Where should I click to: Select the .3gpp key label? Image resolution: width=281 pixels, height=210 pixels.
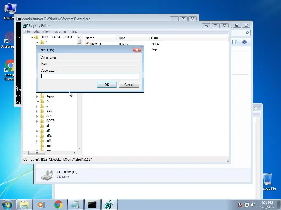tap(49, 96)
